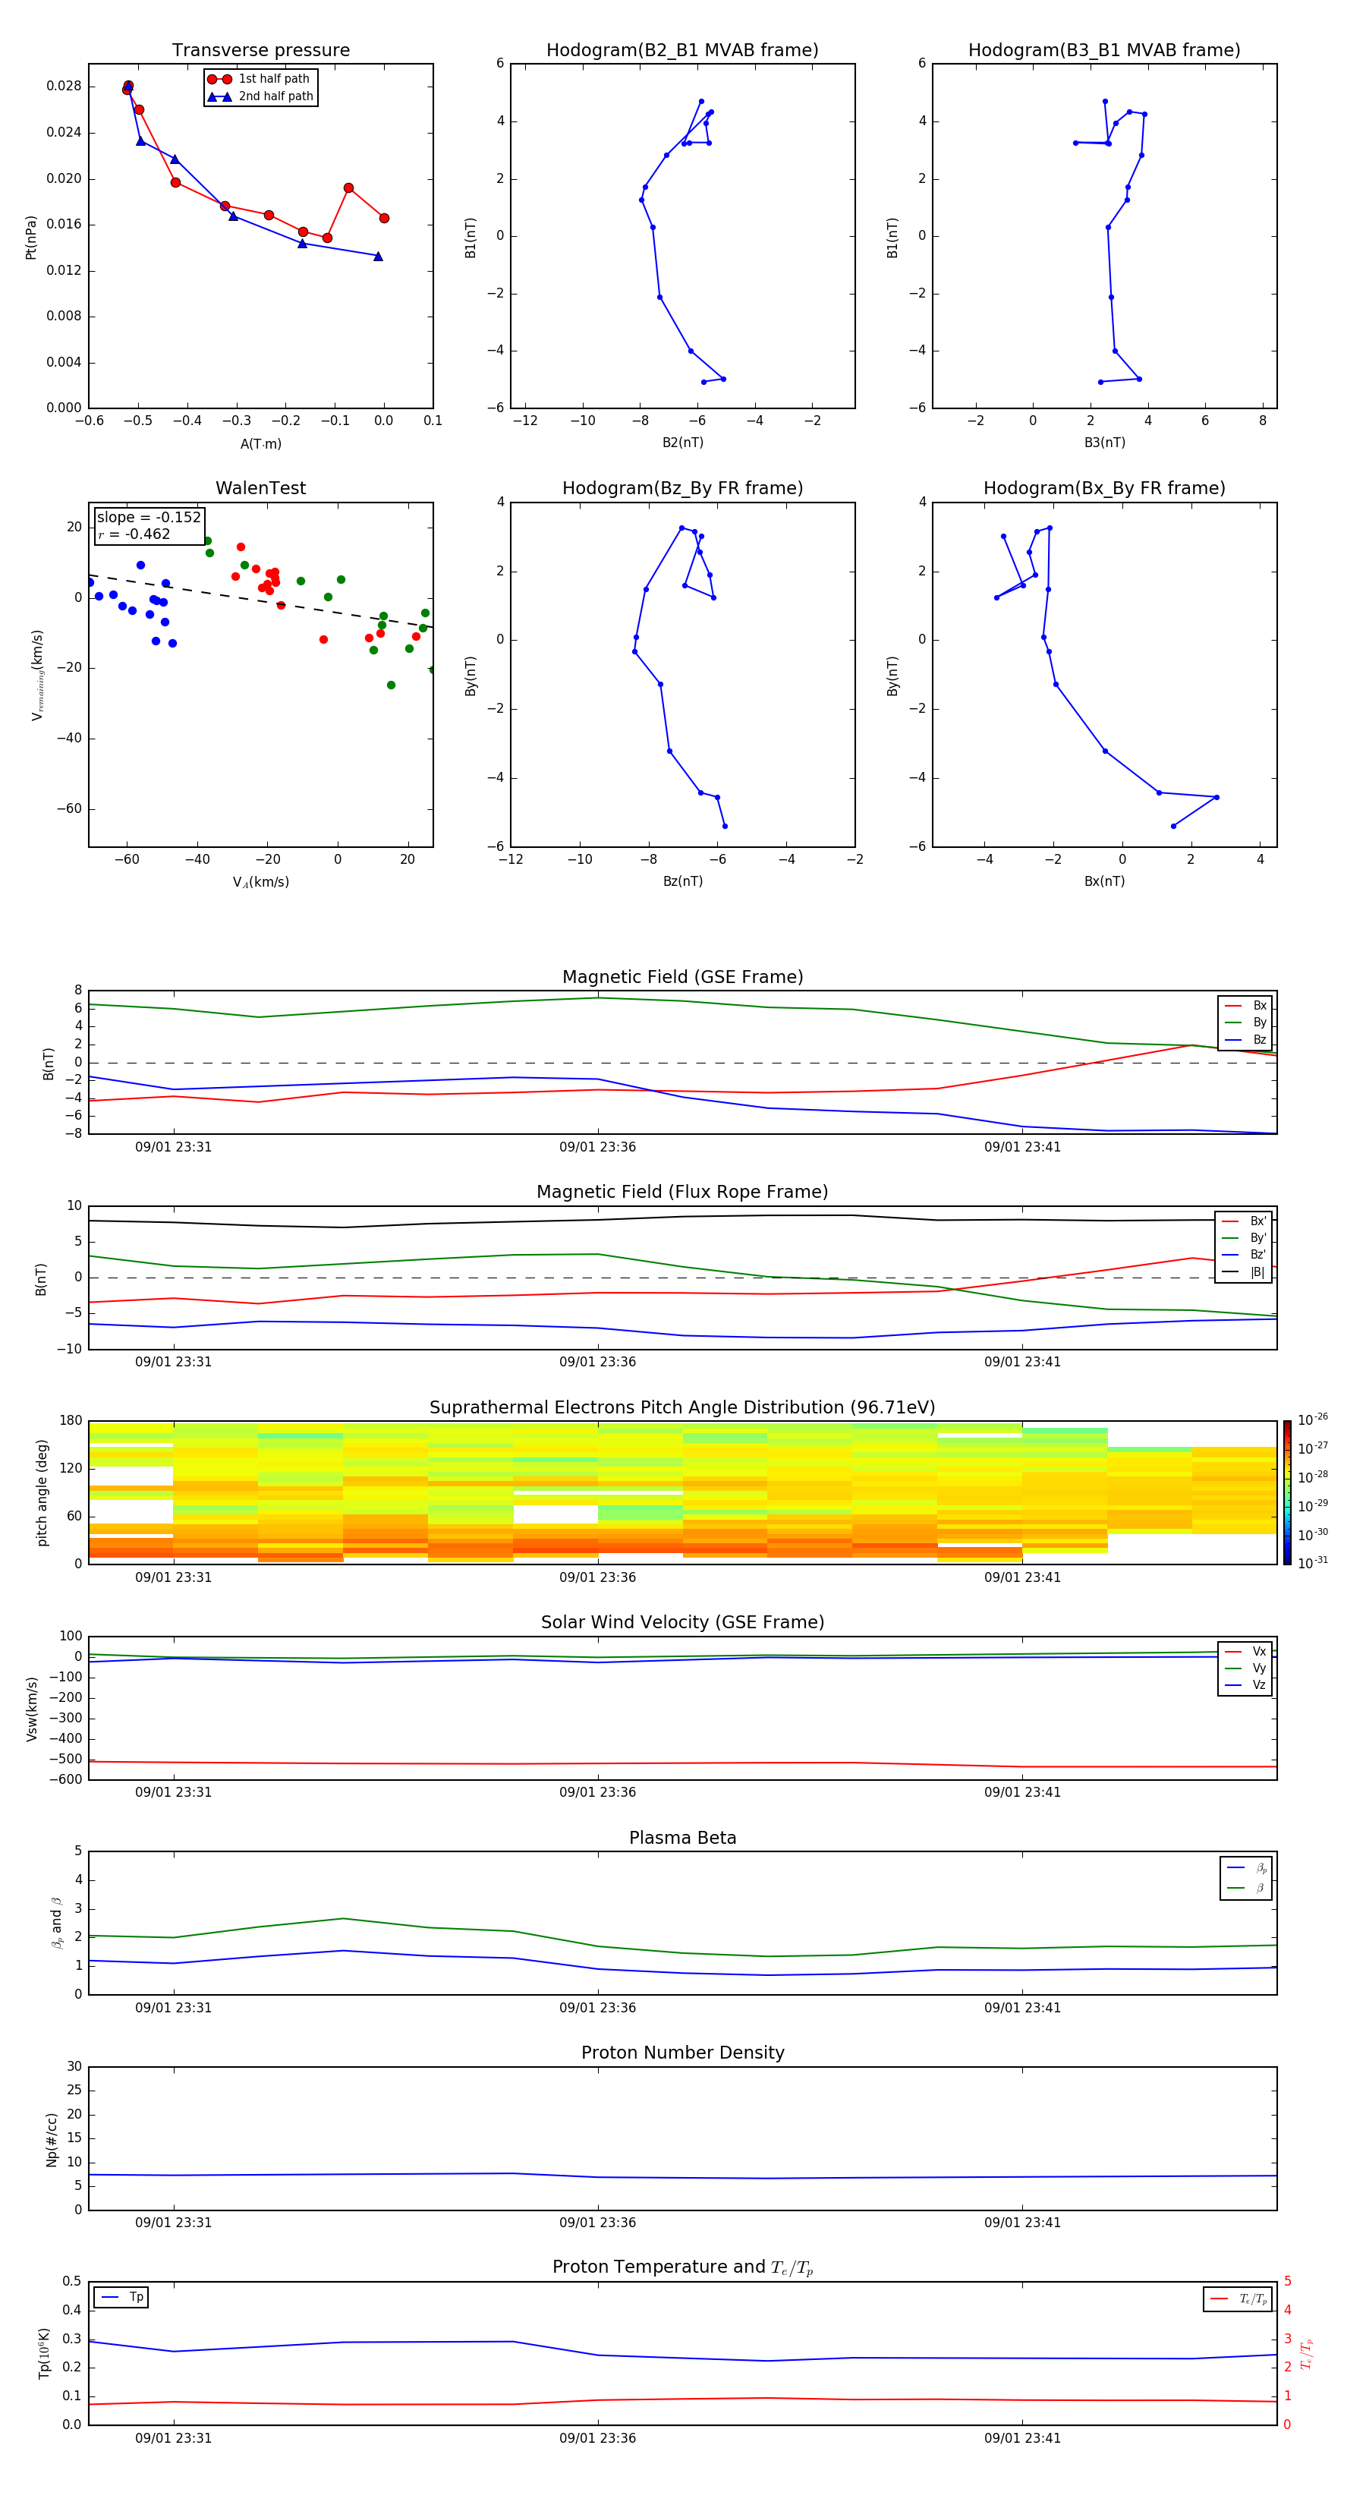Click the Hodogram(Bx_By FR frame) title
This screenshot has width=1366, height=2505.
(x=1104, y=488)
